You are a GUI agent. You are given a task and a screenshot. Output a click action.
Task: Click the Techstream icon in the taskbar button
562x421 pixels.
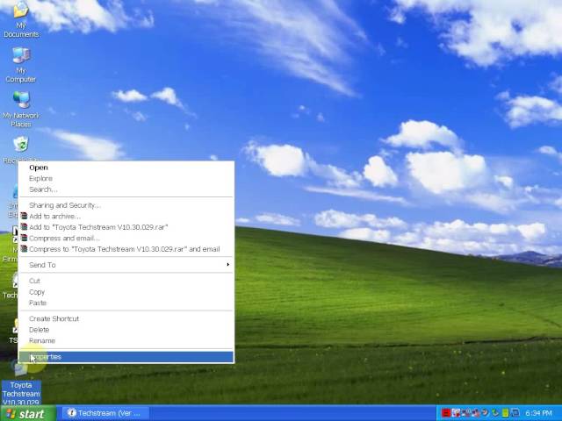pyautogui.click(x=72, y=413)
